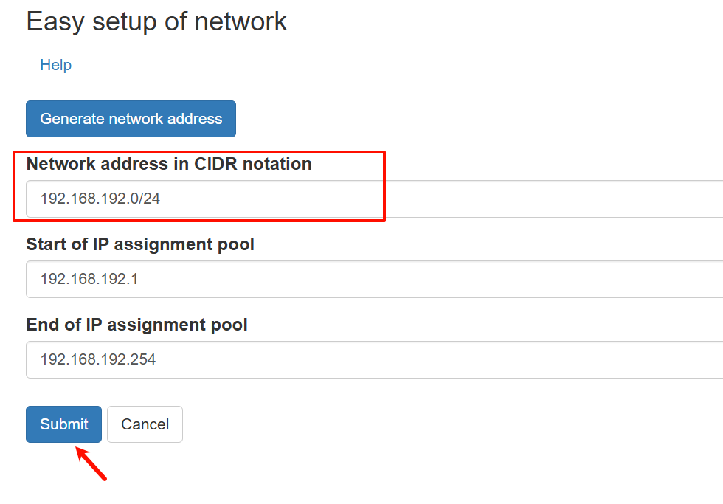The height and width of the screenshot is (504, 723).
Task: Click the Start of IP assignment pool field
Action: (x=369, y=279)
